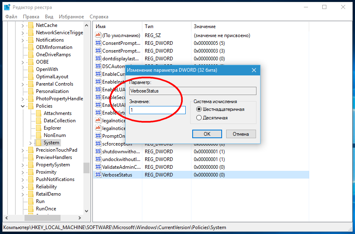Click the value 0x00000005 (5)
This screenshot has height=234, width=355.
pyautogui.click(x=209, y=43)
